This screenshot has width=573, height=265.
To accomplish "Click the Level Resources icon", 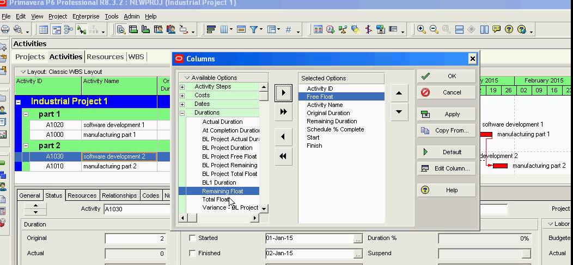I will (x=343, y=30).
